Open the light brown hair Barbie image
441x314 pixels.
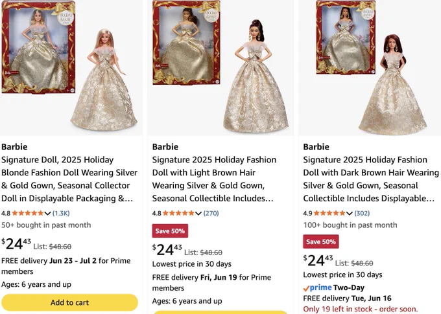pos(220,68)
